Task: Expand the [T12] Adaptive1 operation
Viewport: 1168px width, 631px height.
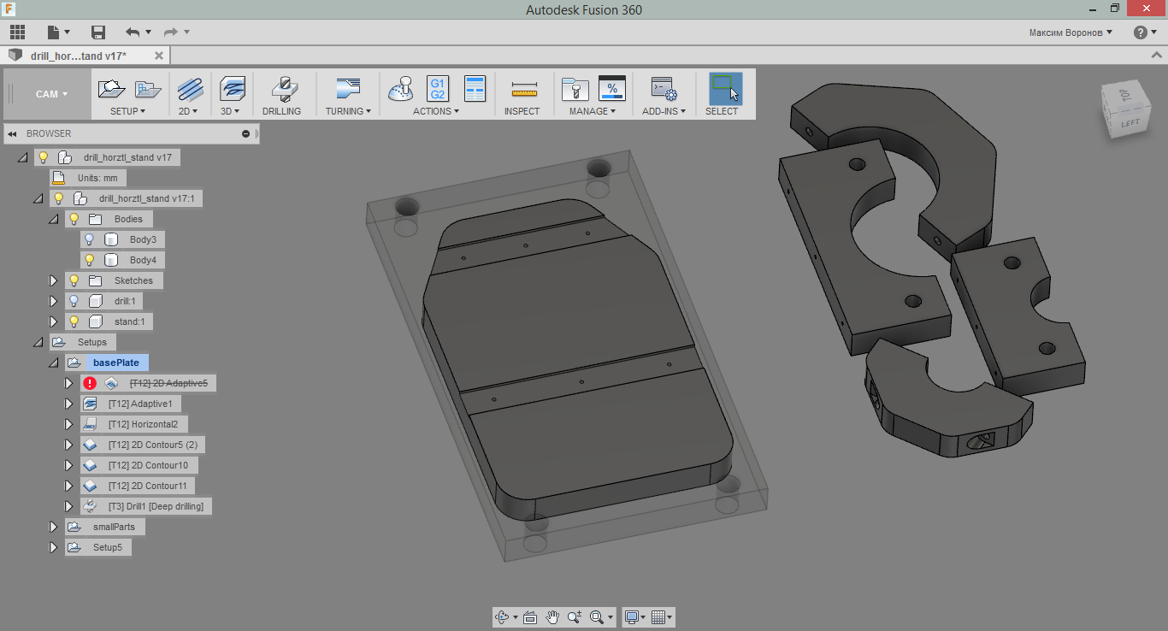Action: click(x=70, y=404)
